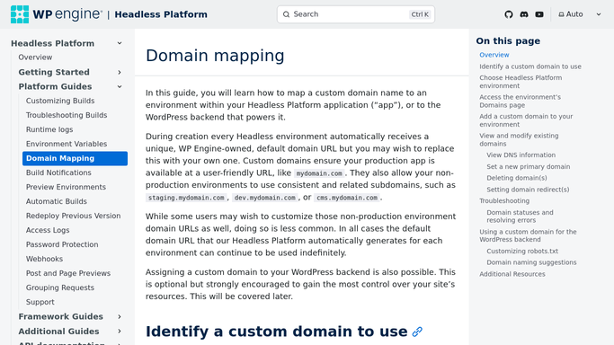Open the Discord icon link
614x345 pixels.
tap(524, 14)
